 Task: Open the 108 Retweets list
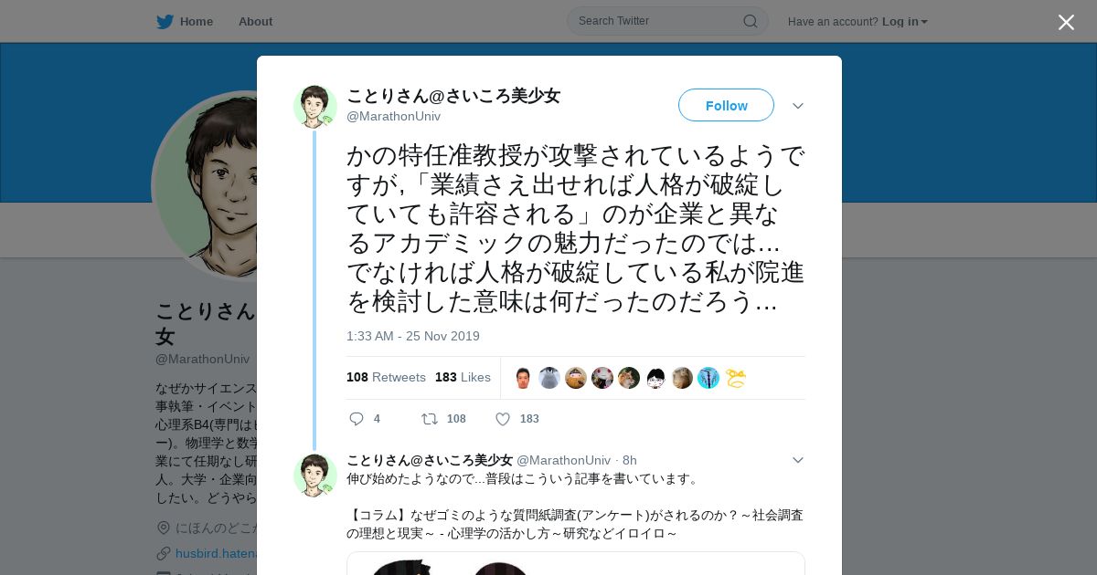[386, 377]
